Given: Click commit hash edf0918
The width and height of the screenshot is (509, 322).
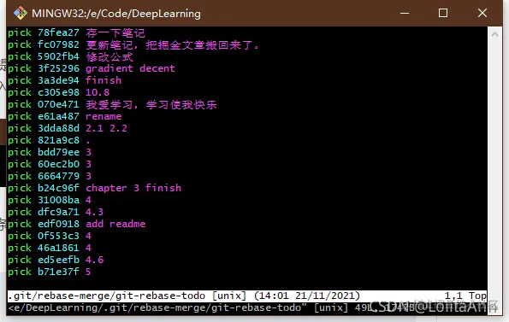Looking at the screenshot, I should tap(58, 224).
